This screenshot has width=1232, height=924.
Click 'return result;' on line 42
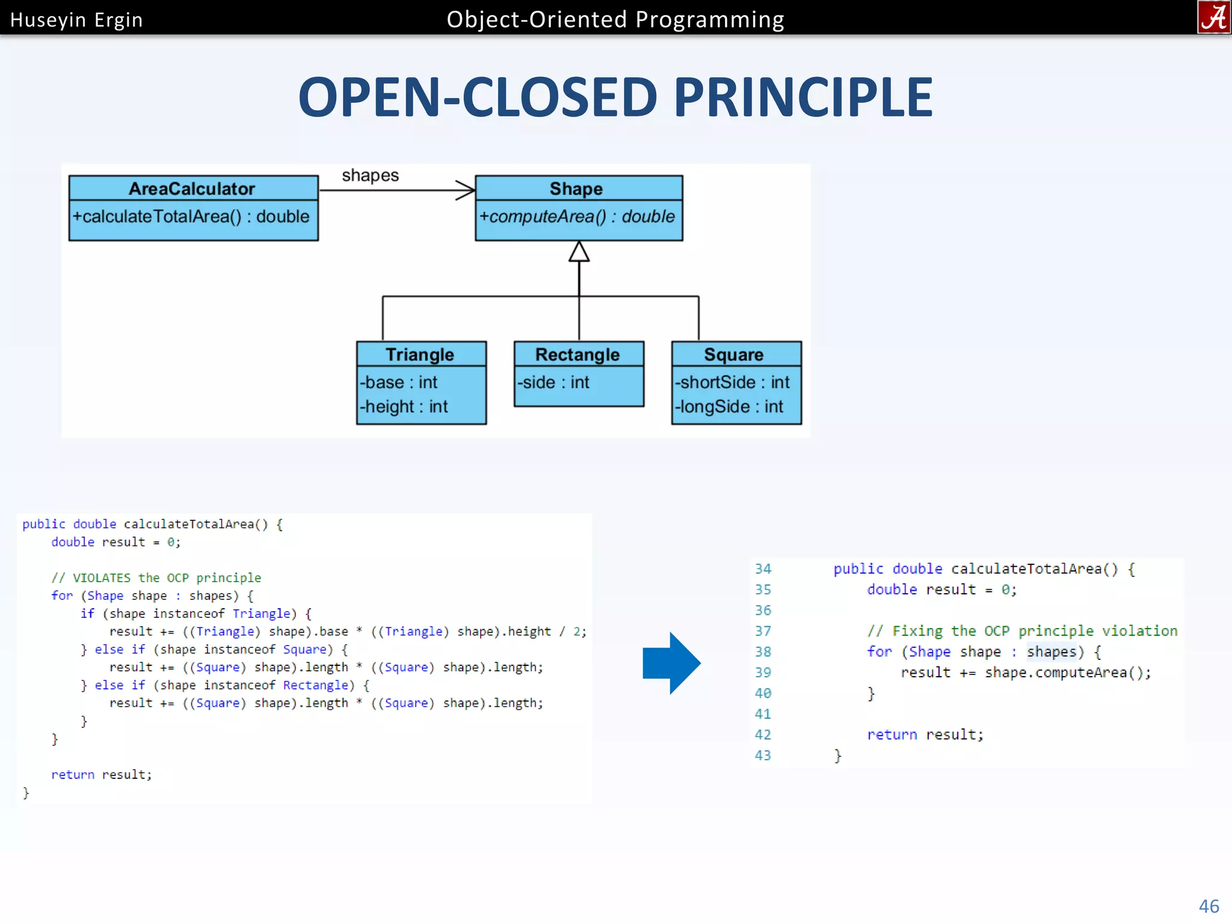coord(925,735)
